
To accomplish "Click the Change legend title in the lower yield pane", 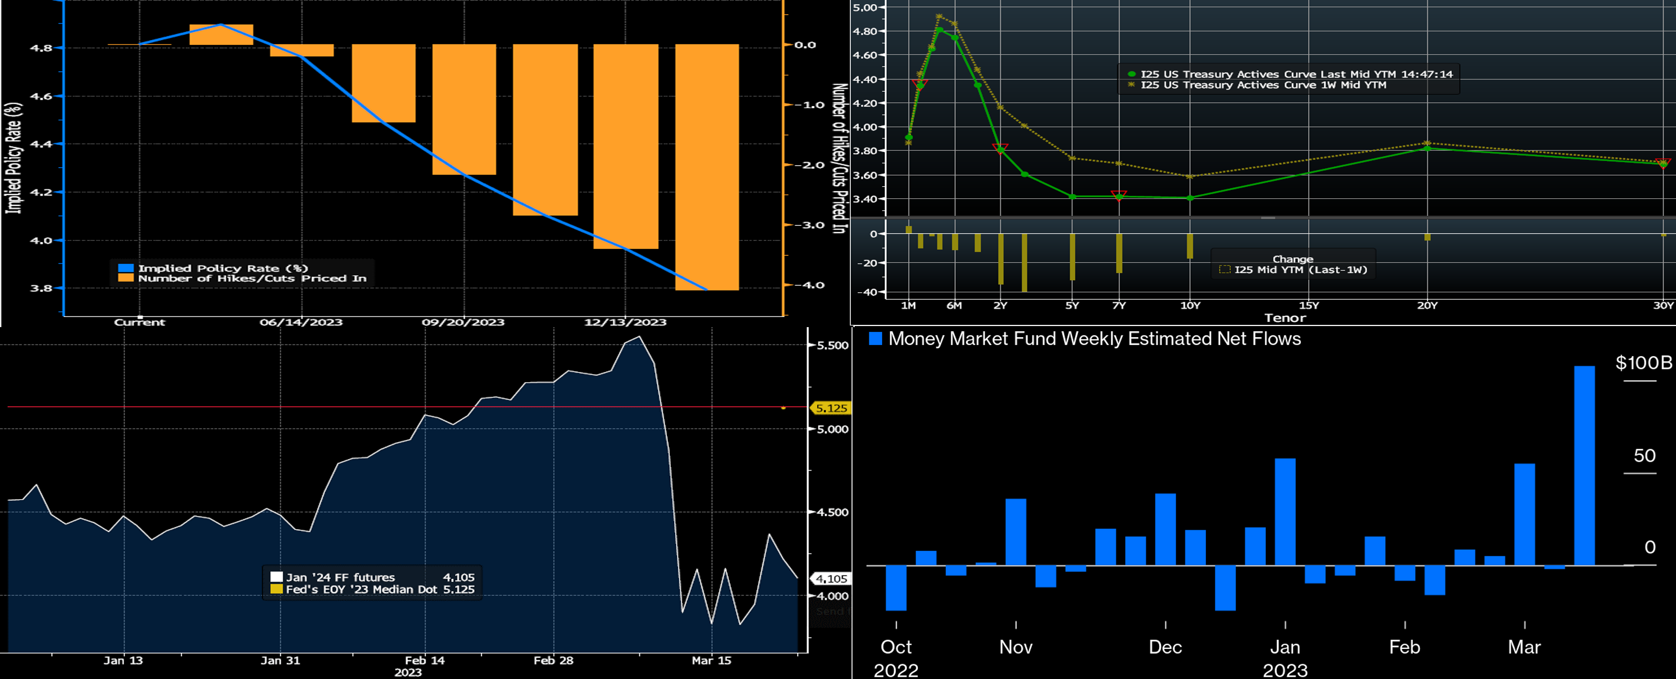I will (x=1293, y=259).
